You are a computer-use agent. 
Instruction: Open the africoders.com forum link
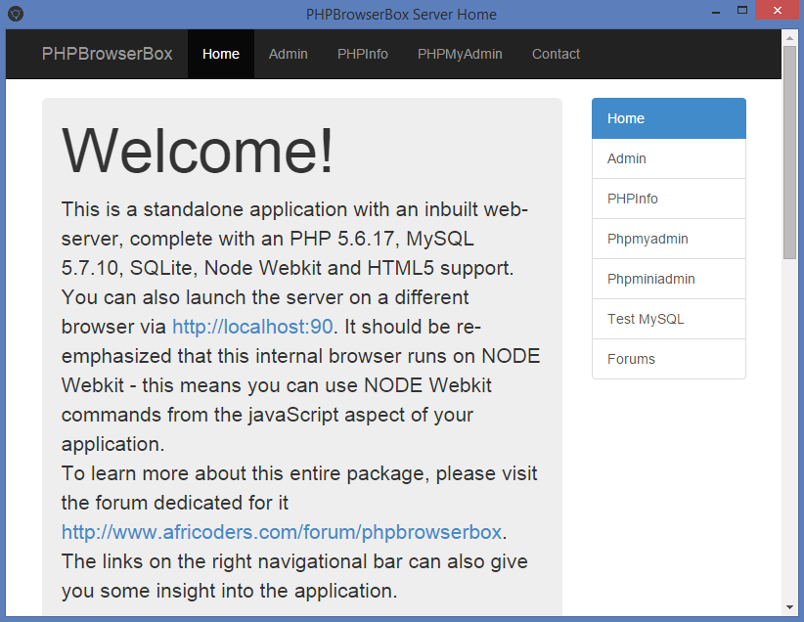click(282, 532)
